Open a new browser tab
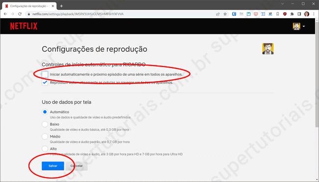 (x=61, y=6)
